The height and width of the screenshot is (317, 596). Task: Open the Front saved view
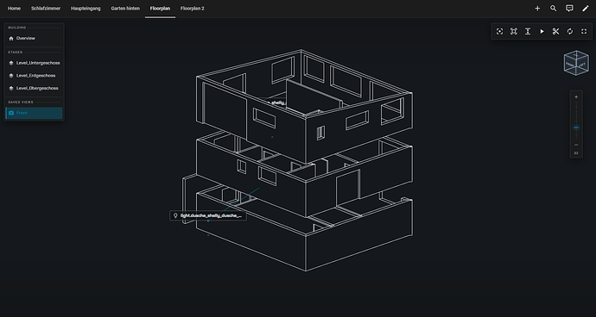34,113
